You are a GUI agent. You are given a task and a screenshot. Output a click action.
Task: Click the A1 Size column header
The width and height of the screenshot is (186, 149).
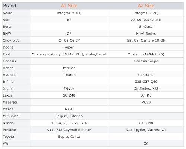tap(69, 6)
